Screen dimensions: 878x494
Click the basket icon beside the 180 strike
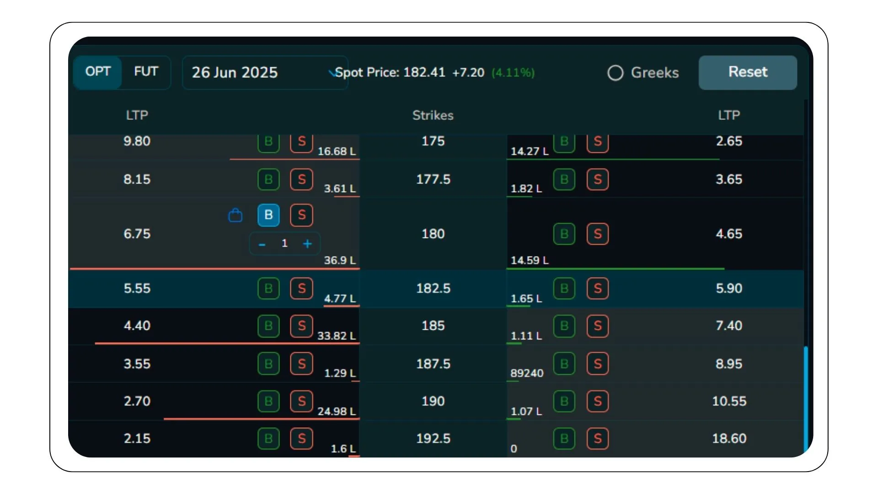[x=236, y=215]
